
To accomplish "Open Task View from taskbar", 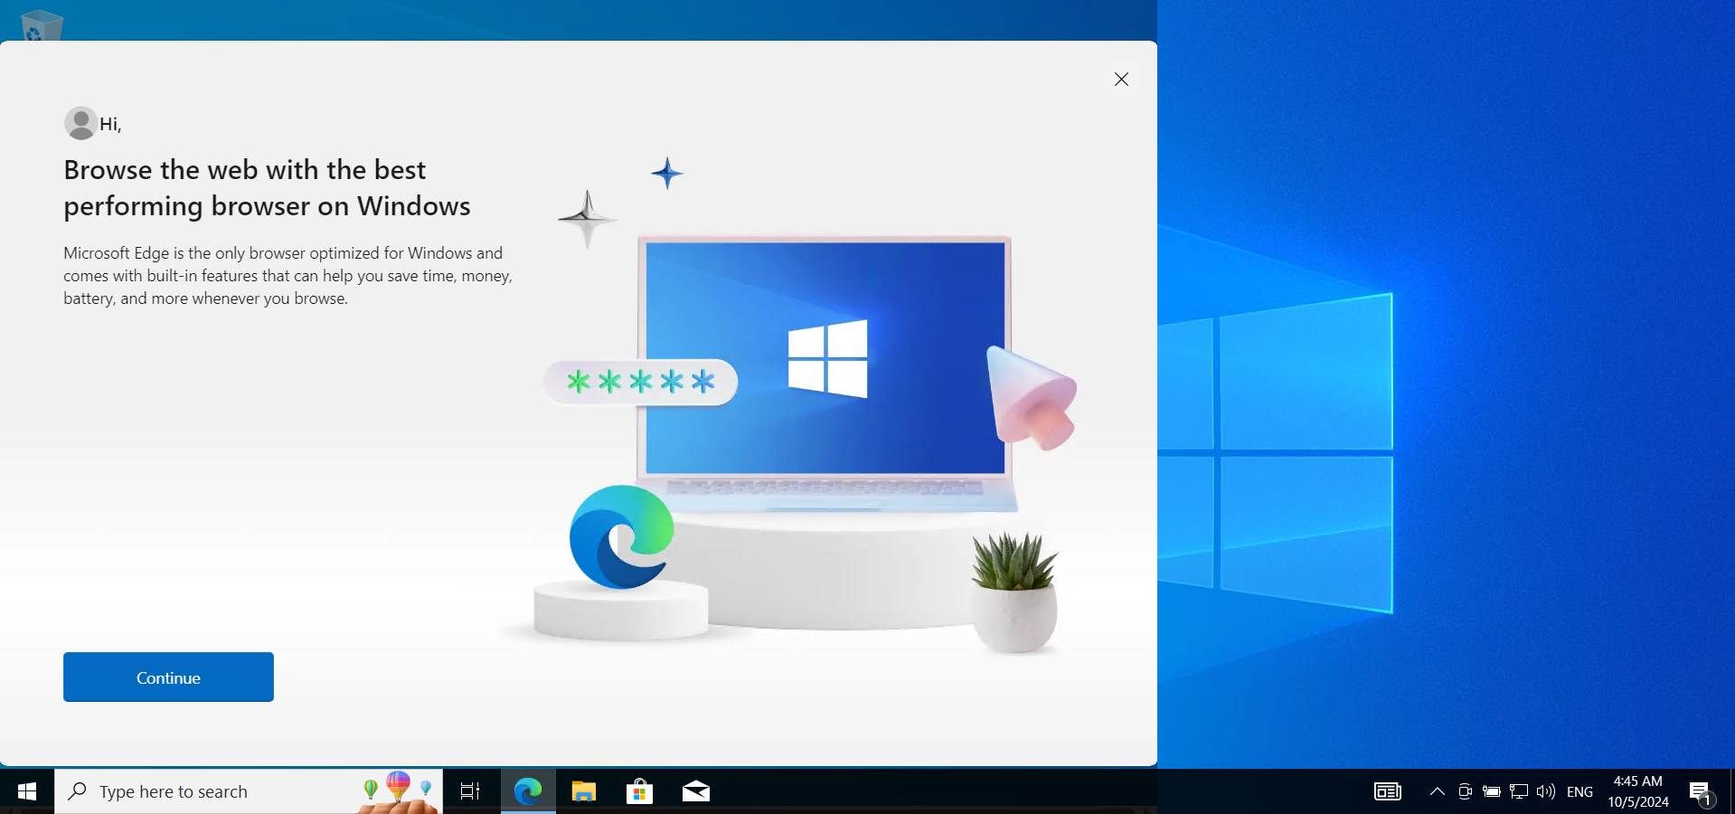I will (470, 791).
